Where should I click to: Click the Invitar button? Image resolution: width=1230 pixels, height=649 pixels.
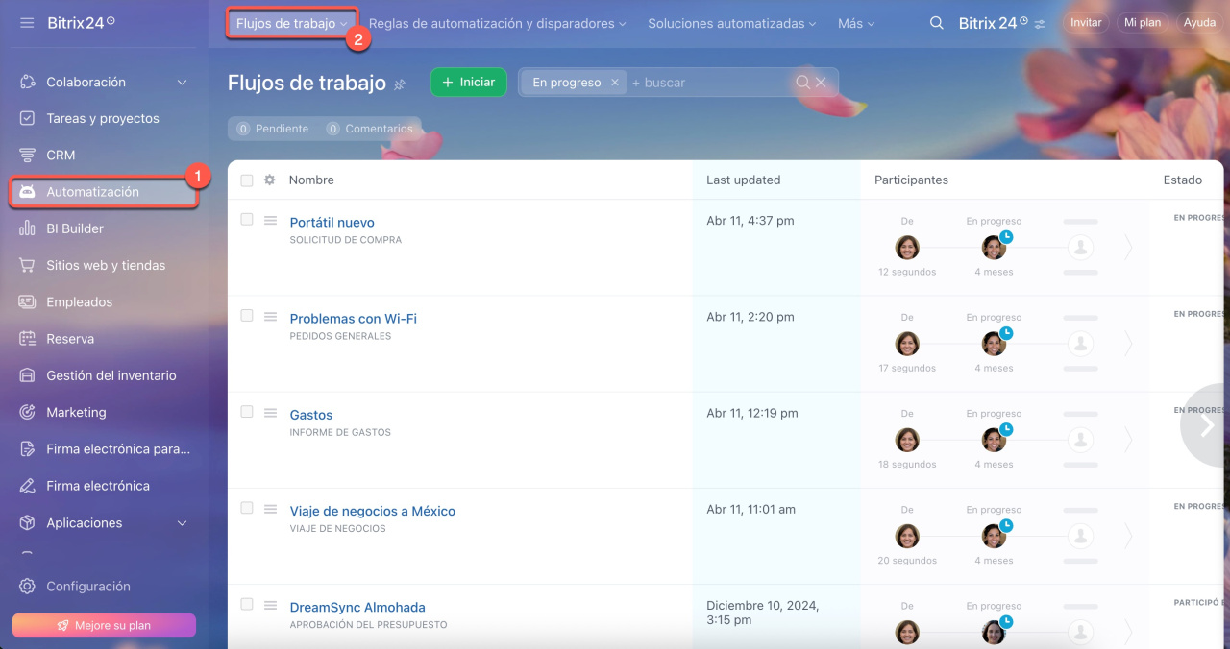(x=1086, y=23)
